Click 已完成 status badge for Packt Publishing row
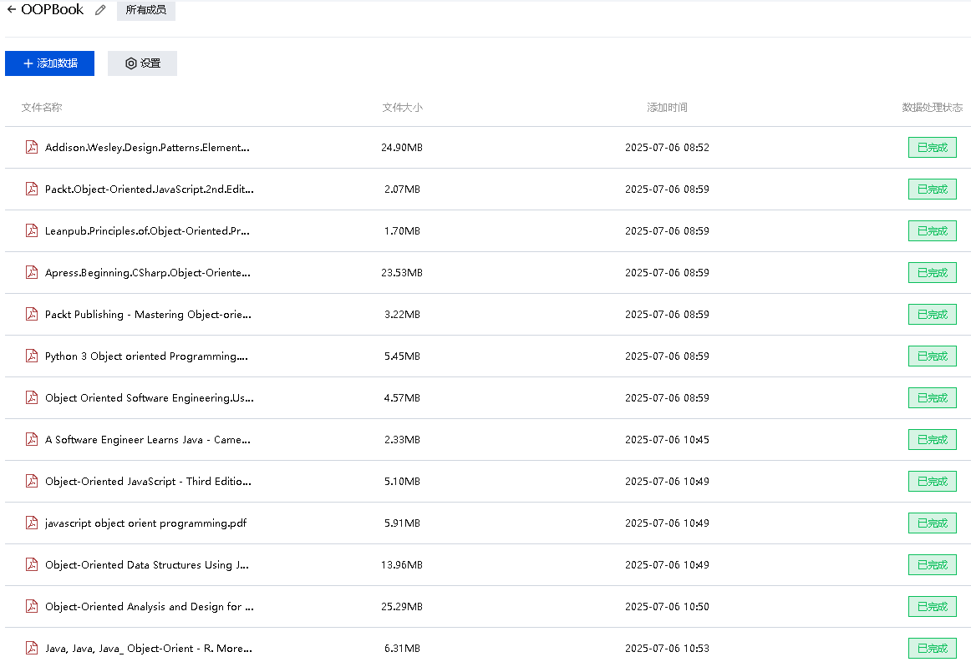Viewport: 971px width, 667px height. click(932, 315)
